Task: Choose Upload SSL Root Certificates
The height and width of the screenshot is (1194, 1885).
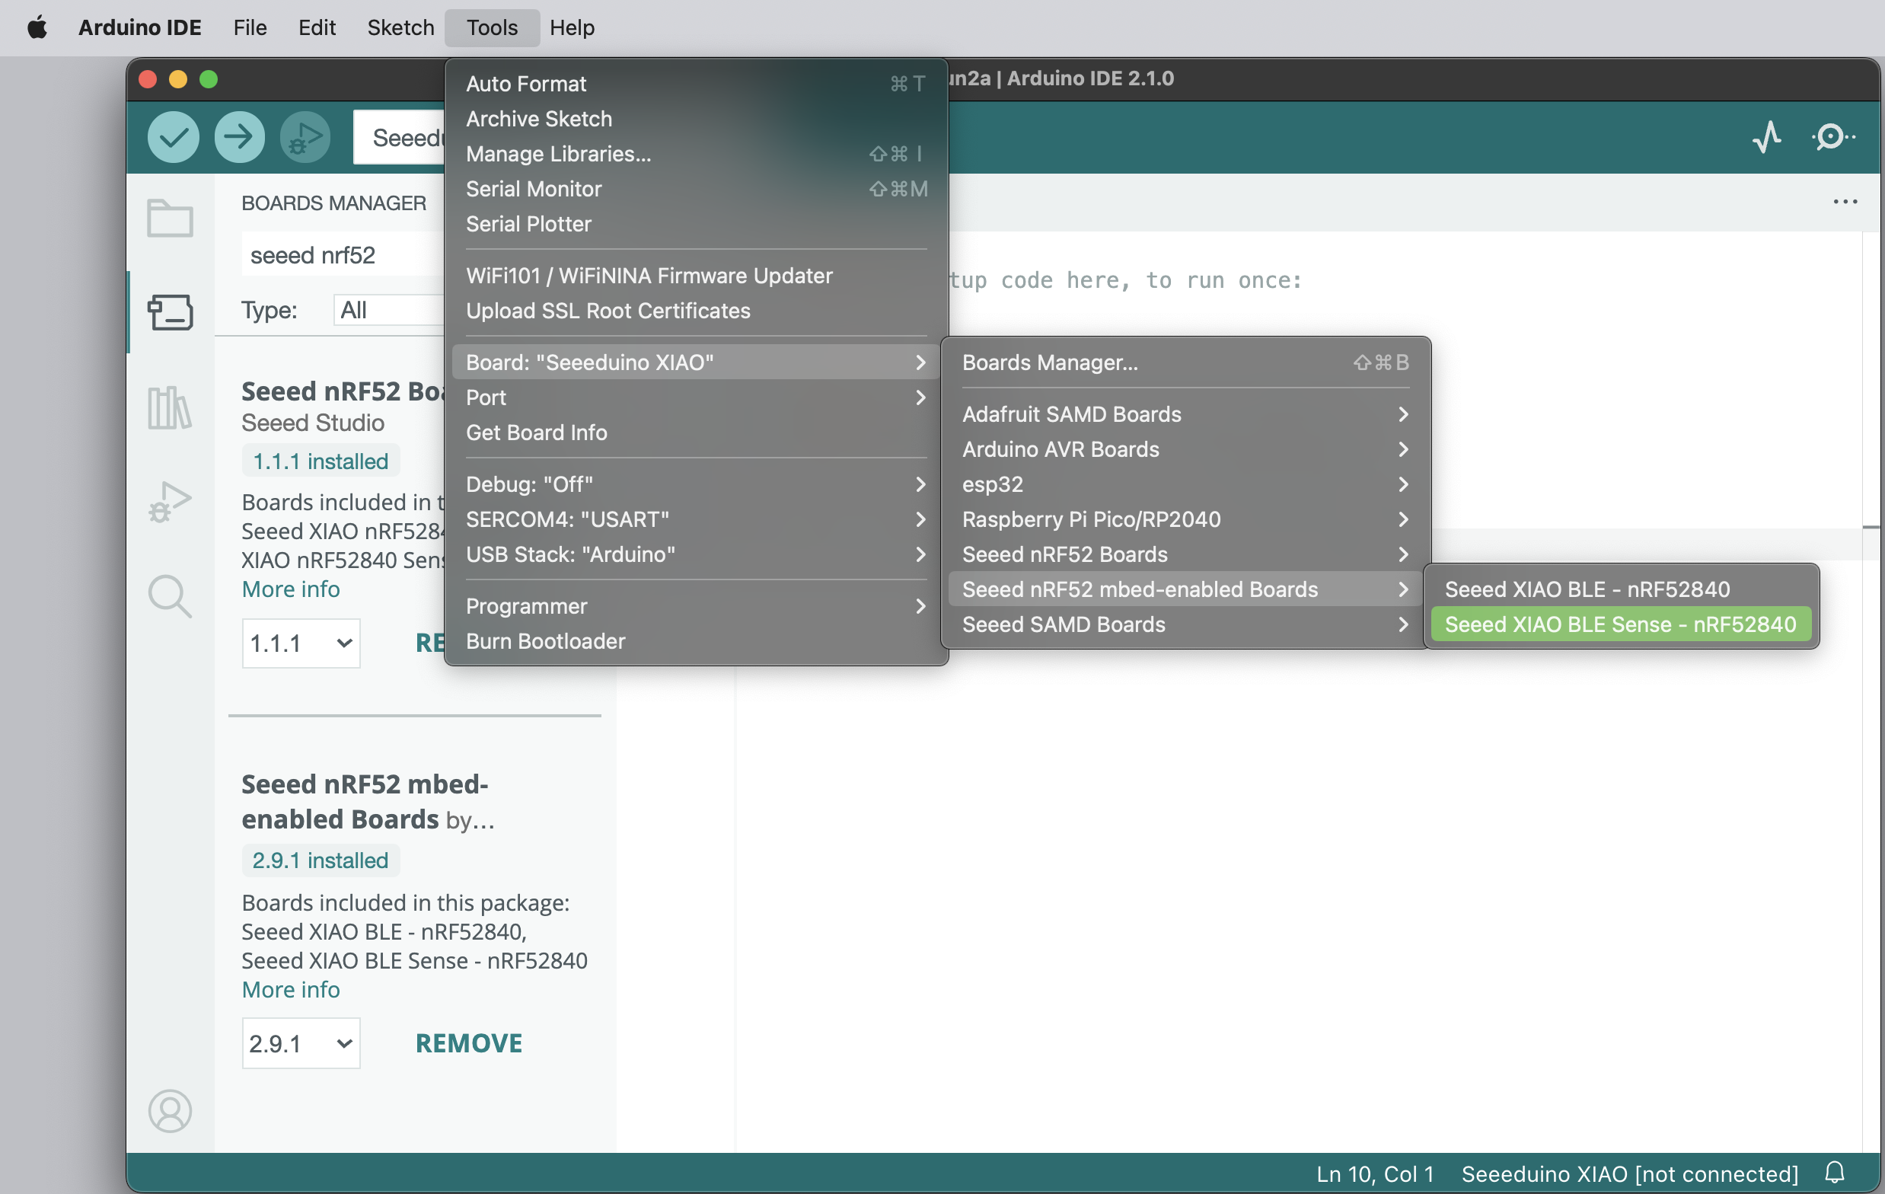Action: point(696,311)
